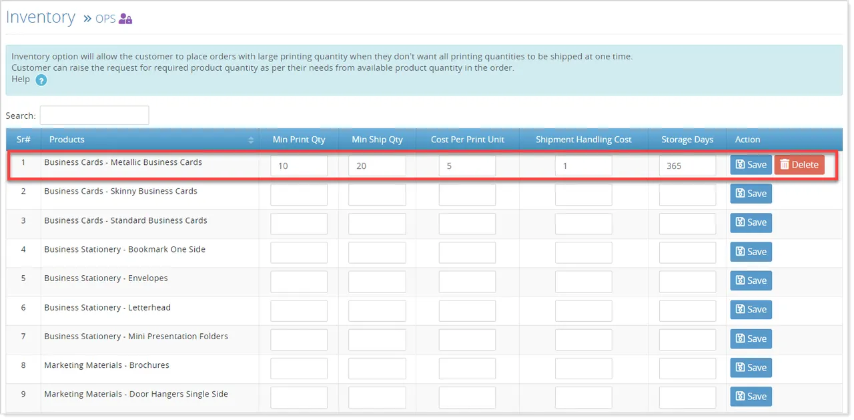
Task: Click Storage Days field for Skinny Business Cards
Action: [x=687, y=194]
